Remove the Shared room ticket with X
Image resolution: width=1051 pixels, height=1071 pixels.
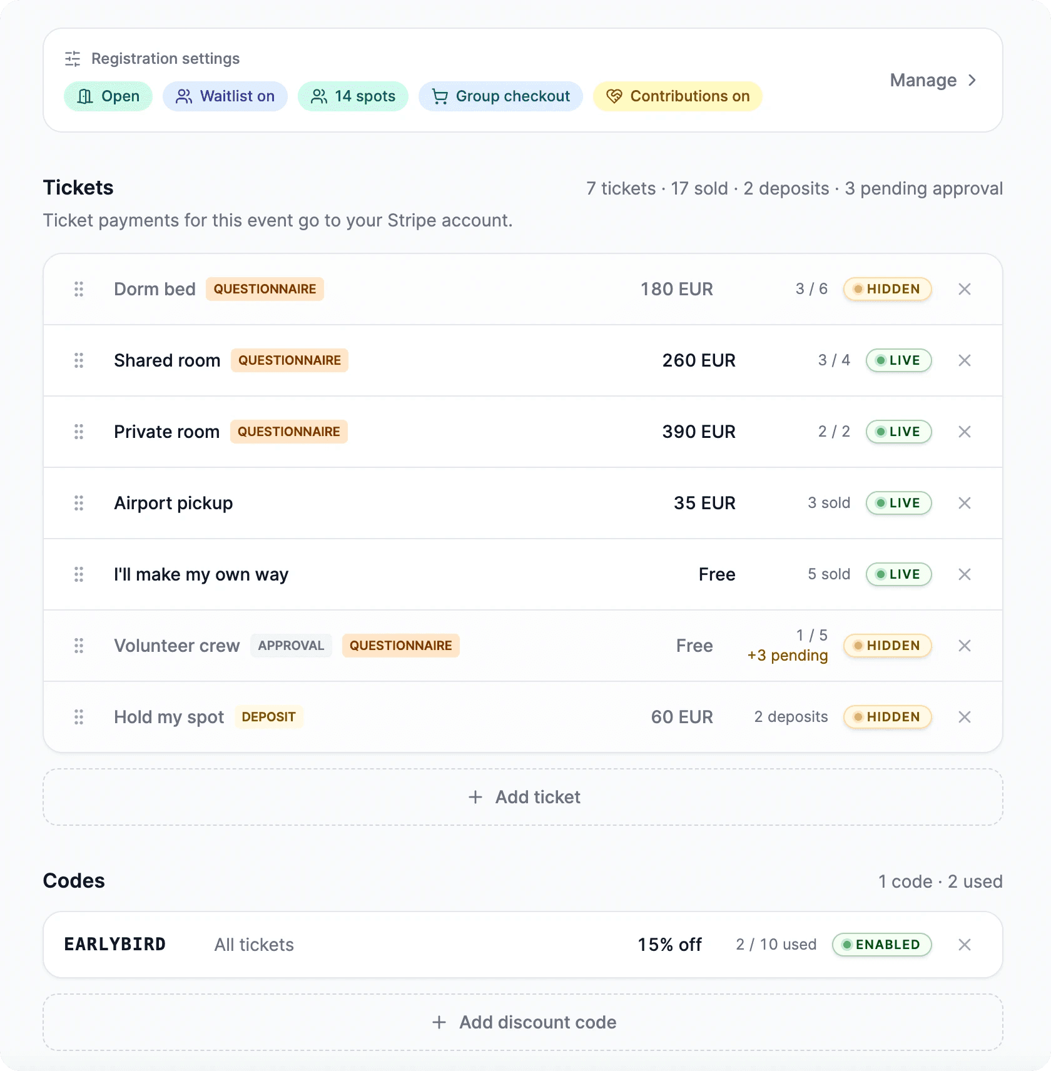(965, 360)
